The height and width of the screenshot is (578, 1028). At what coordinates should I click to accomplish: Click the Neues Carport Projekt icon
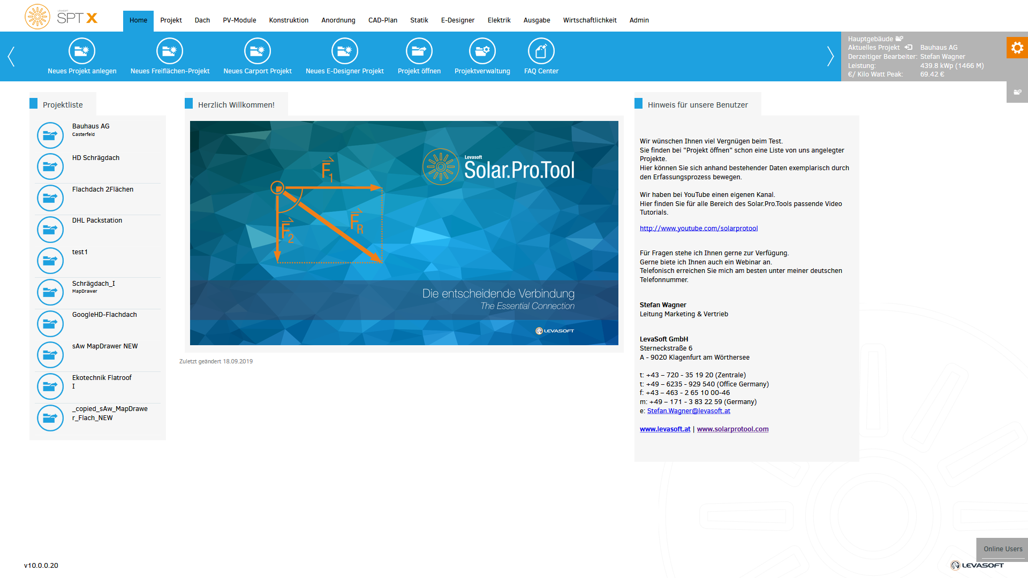click(x=258, y=51)
